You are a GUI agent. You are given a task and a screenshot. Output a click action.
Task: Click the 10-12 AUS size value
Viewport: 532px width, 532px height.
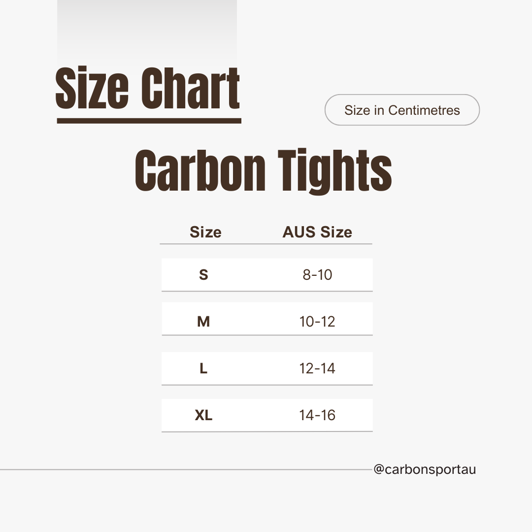point(317,322)
